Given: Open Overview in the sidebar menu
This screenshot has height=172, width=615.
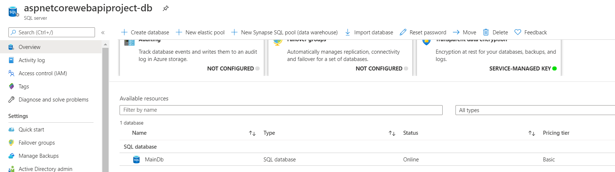Looking at the screenshot, I should 51,47.
